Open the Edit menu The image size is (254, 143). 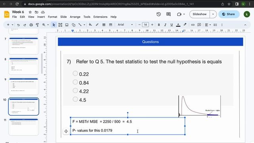(22, 17)
